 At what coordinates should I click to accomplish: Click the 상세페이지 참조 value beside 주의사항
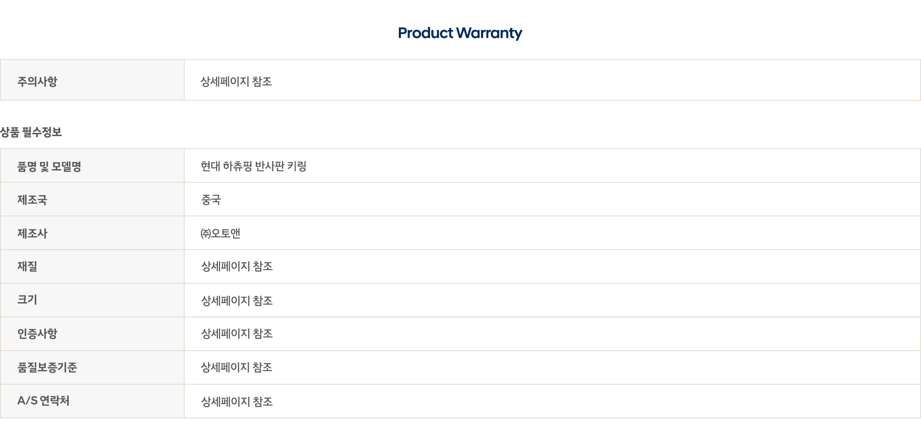[236, 81]
